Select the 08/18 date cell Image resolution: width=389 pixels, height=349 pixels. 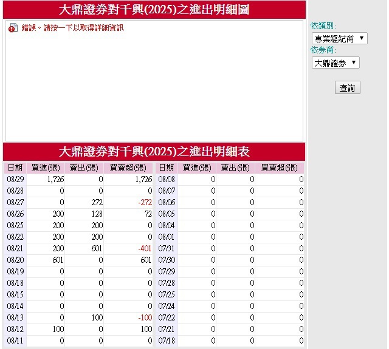[x=15, y=283]
